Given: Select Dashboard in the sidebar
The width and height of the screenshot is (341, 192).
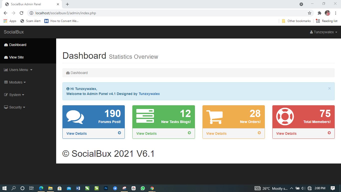Looking at the screenshot, I should point(17,45).
